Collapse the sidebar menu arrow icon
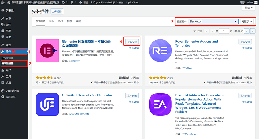Image resolution: width=259 pixels, height=139 pixels. click(3, 97)
